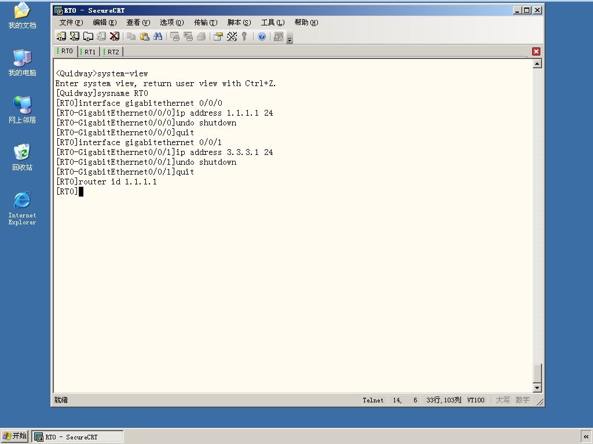593x444 pixels.
Task: Click the Disconnect red X icon
Action: [114, 36]
